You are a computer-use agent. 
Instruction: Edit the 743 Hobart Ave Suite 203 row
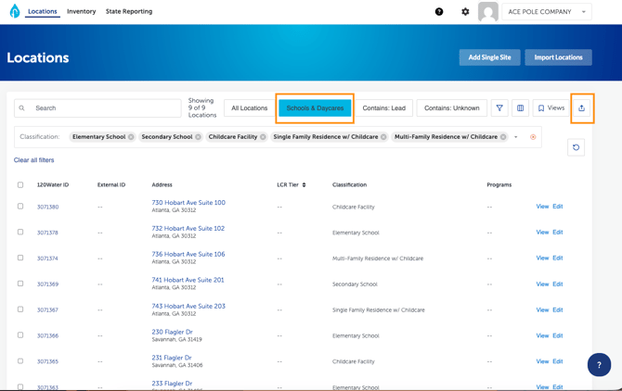[x=558, y=309]
